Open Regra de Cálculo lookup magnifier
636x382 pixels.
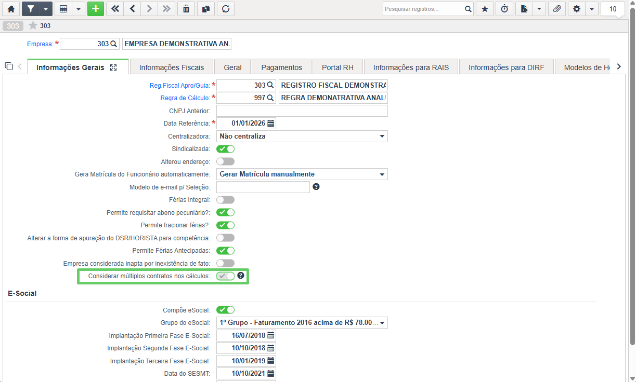coord(270,98)
